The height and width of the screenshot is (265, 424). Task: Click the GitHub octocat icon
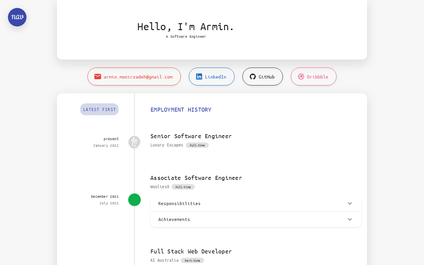pos(253,77)
